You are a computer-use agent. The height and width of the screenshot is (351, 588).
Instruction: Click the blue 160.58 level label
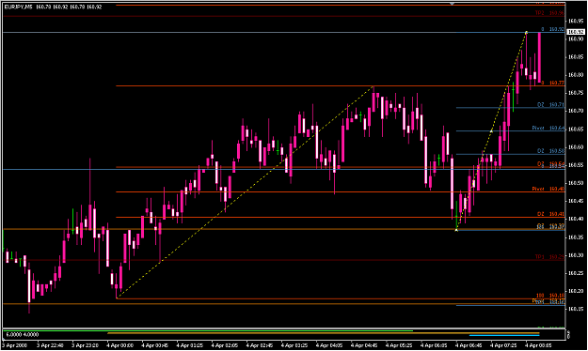pos(550,151)
